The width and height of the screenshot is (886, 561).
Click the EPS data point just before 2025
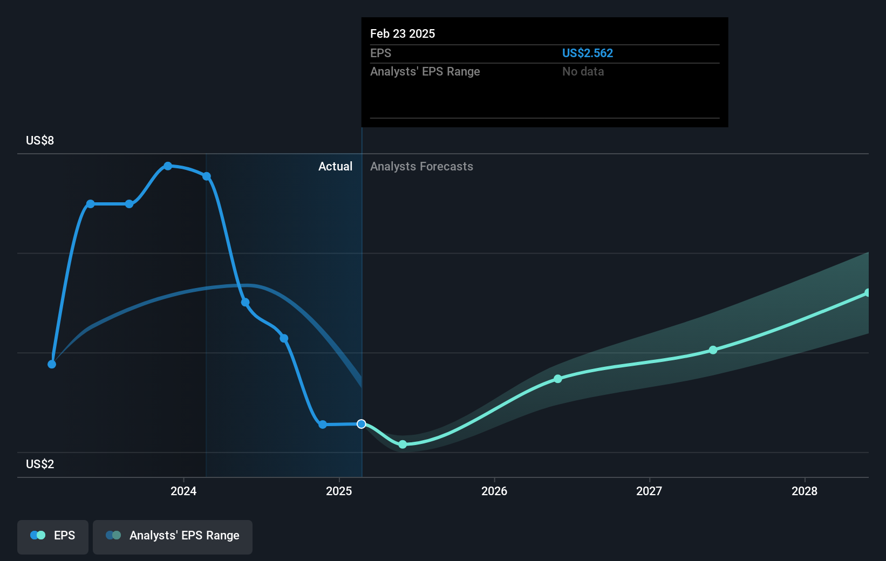[x=323, y=425]
